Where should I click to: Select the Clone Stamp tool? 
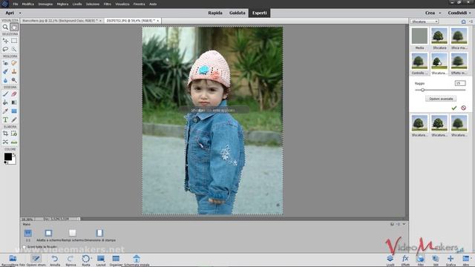(x=14, y=71)
